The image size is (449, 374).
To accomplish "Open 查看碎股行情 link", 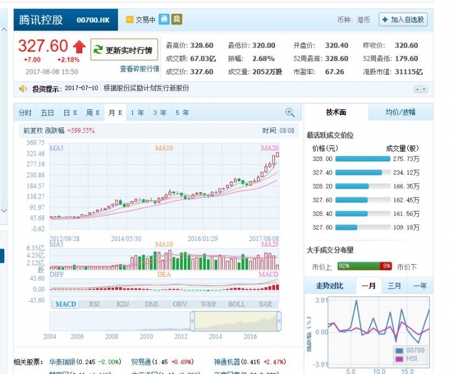I will click(140, 69).
